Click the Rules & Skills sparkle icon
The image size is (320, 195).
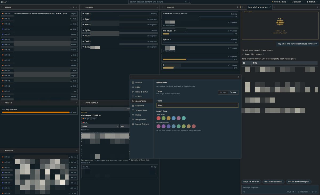tap(133, 92)
